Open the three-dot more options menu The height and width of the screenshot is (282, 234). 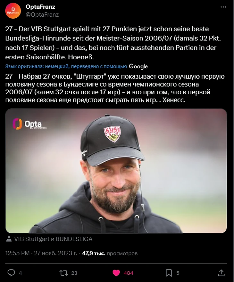(x=223, y=7)
